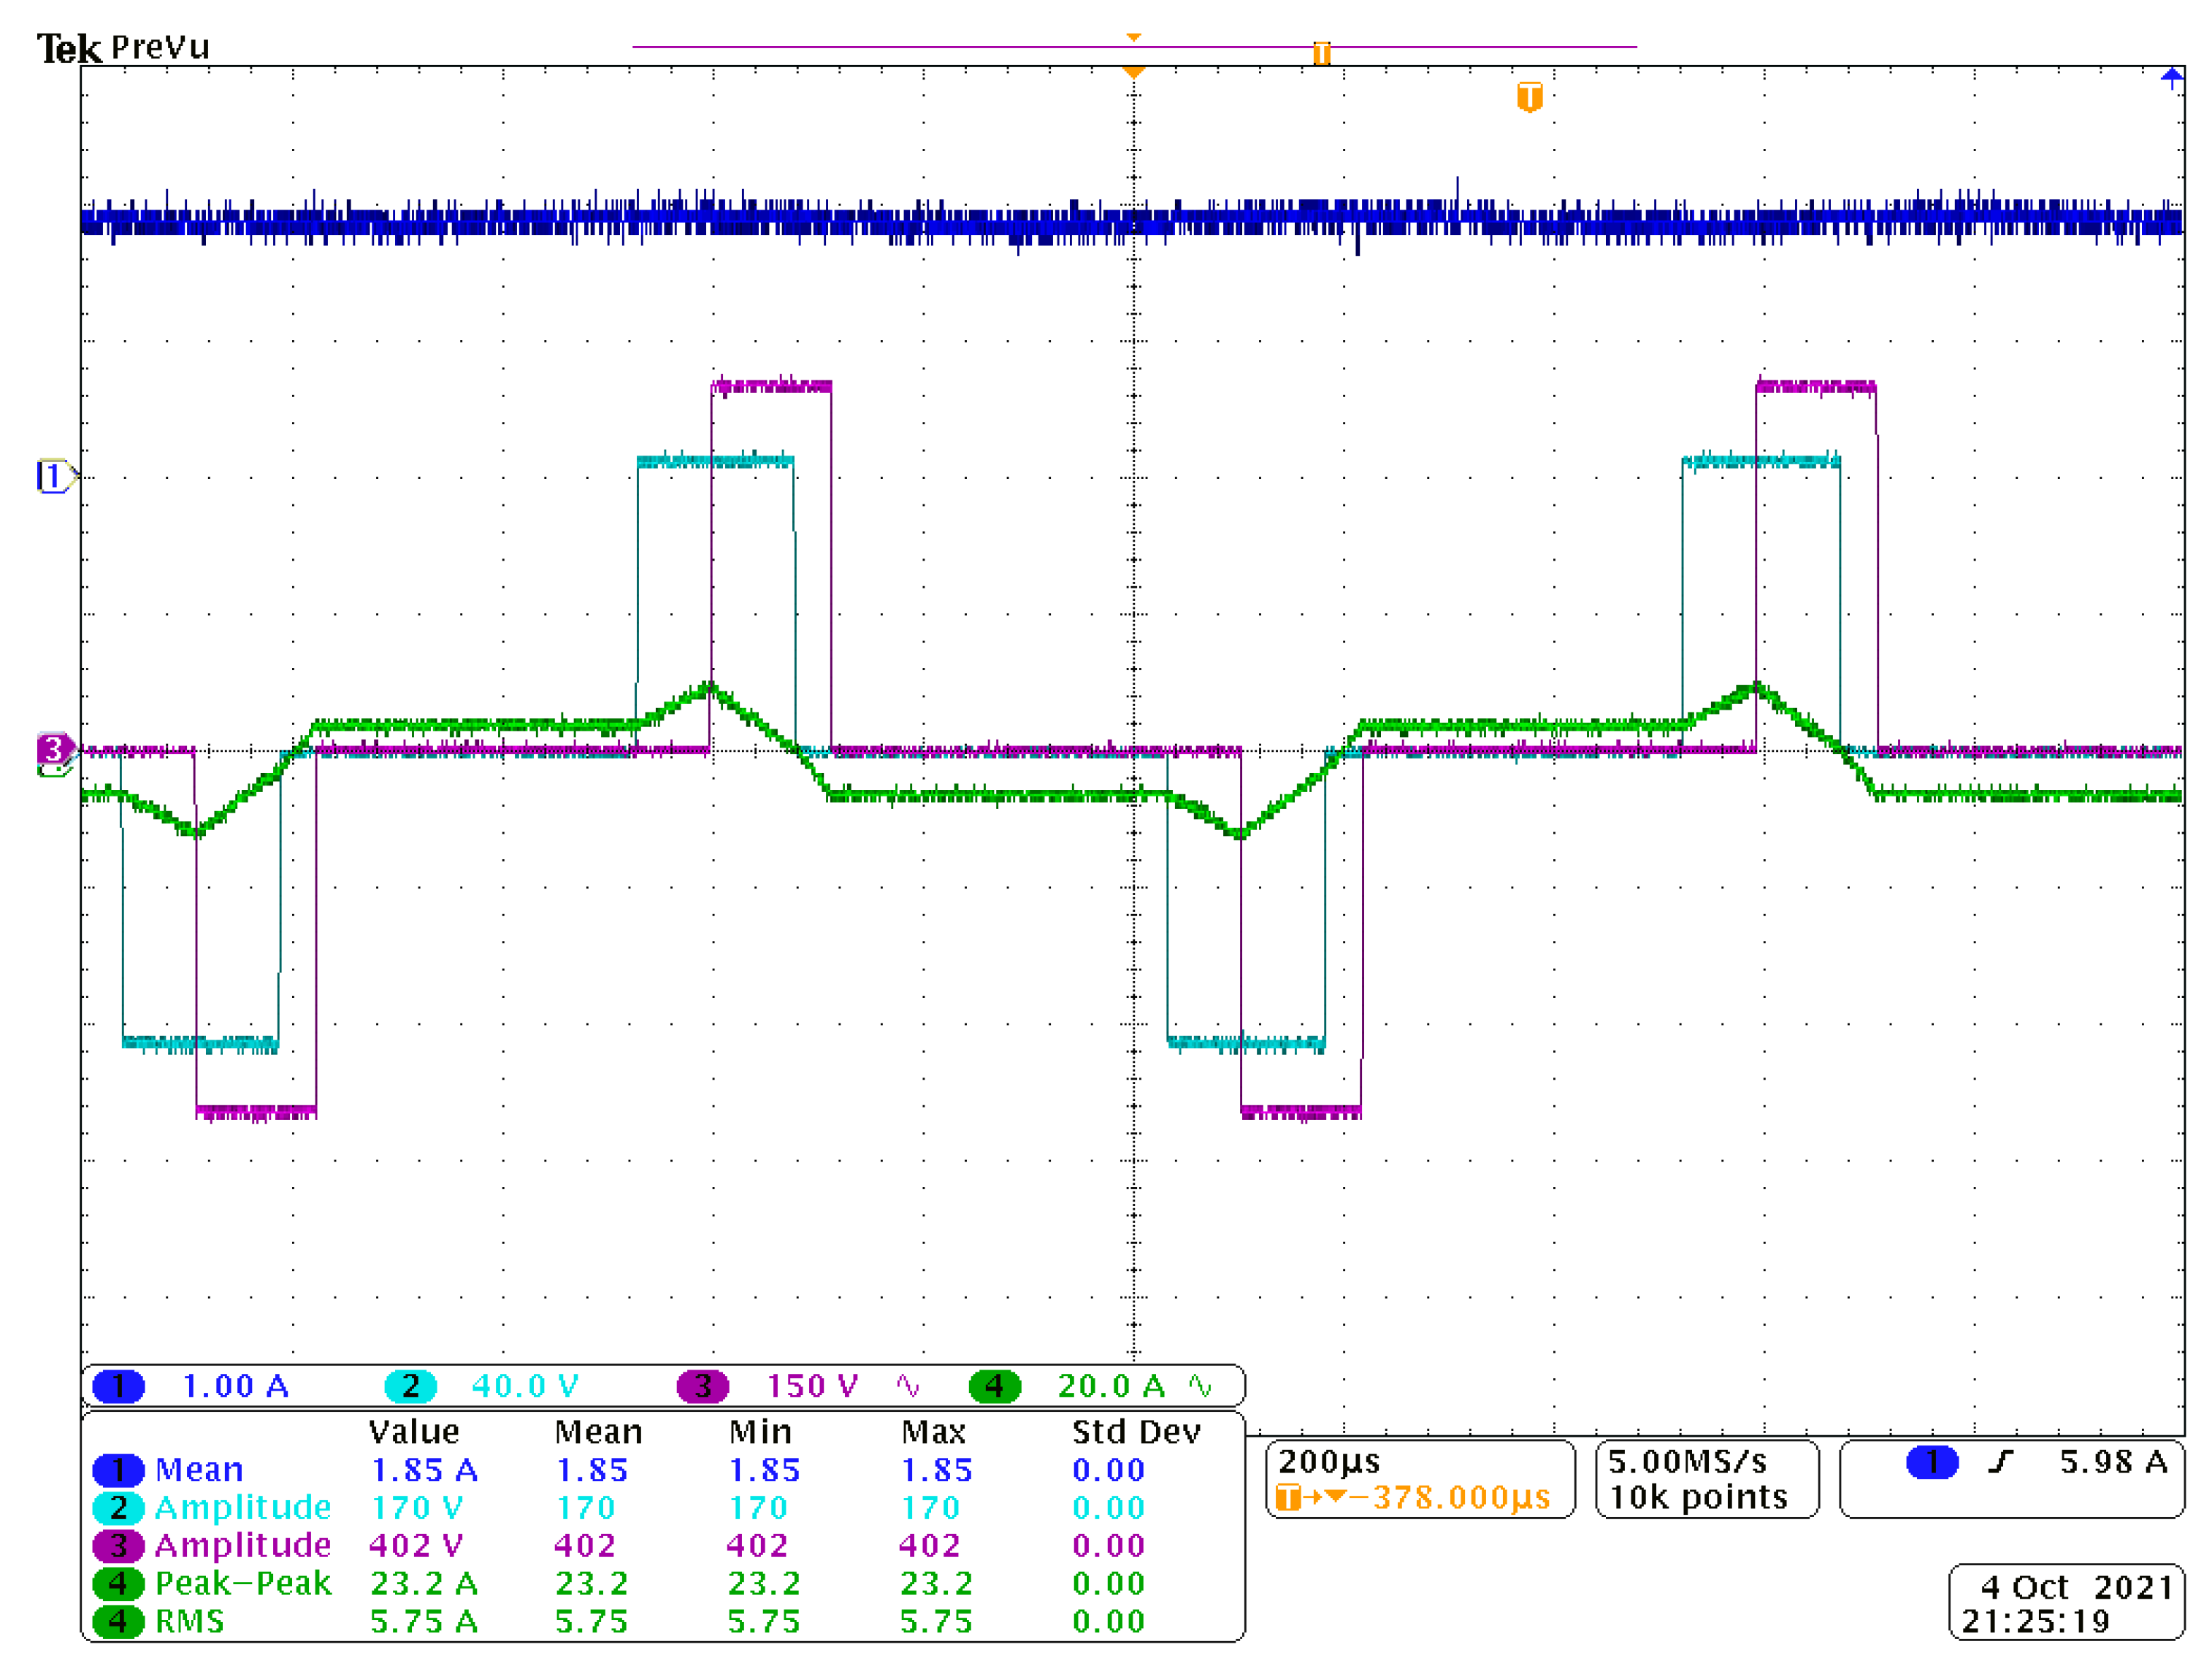Click the blue trigger level arrow at top right

point(2171,78)
